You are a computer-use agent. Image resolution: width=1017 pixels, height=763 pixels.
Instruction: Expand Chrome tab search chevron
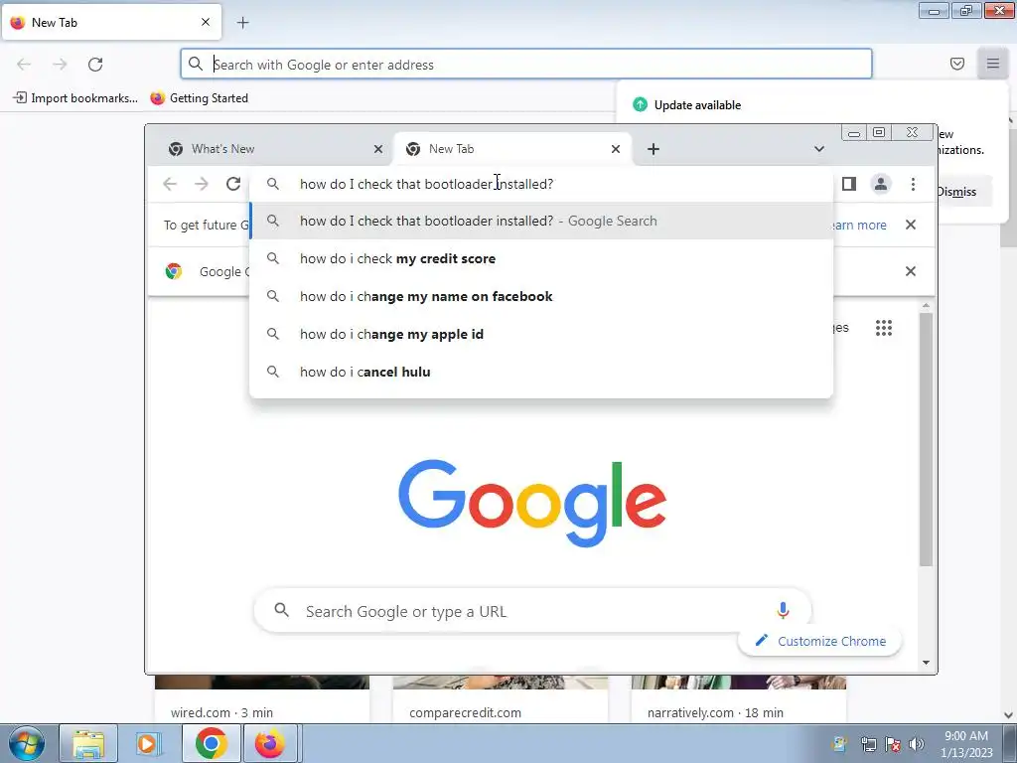(819, 149)
